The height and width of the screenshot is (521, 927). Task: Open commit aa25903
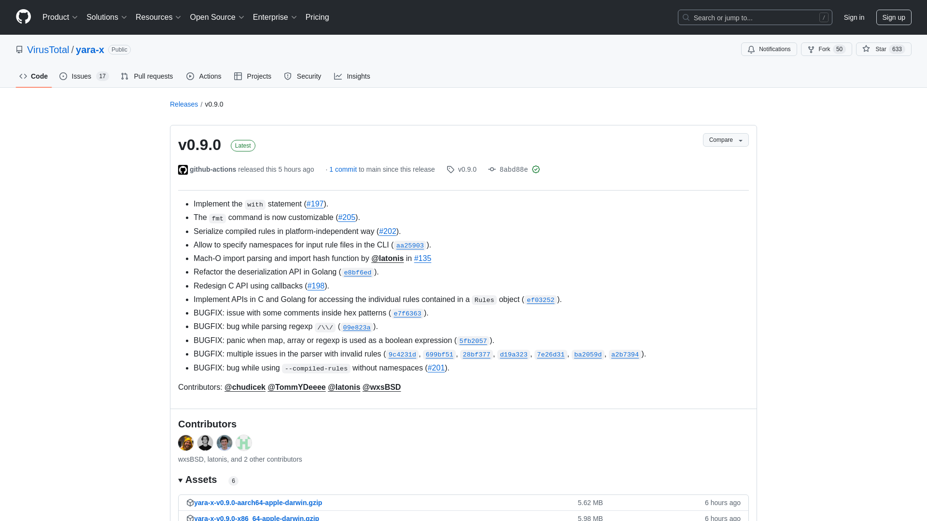(x=410, y=246)
